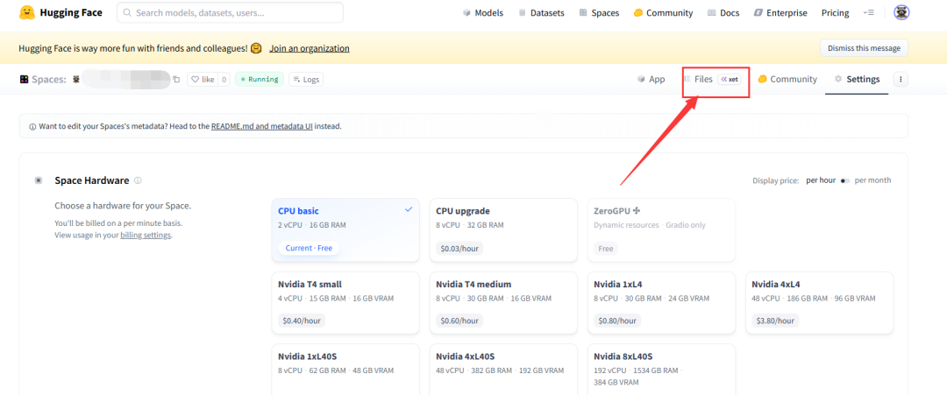Click the Space owner avatar icon
The image size is (947, 395).
pos(76,79)
